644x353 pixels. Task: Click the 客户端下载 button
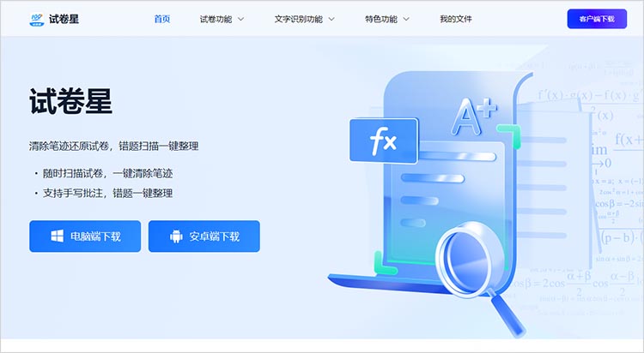pos(597,19)
